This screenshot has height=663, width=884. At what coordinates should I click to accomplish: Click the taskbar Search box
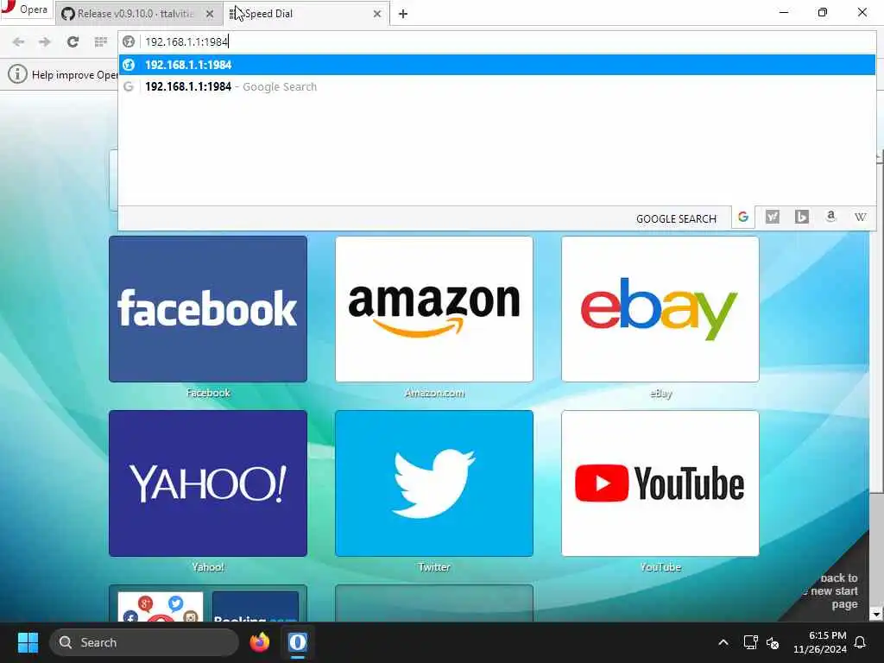pyautogui.click(x=144, y=642)
